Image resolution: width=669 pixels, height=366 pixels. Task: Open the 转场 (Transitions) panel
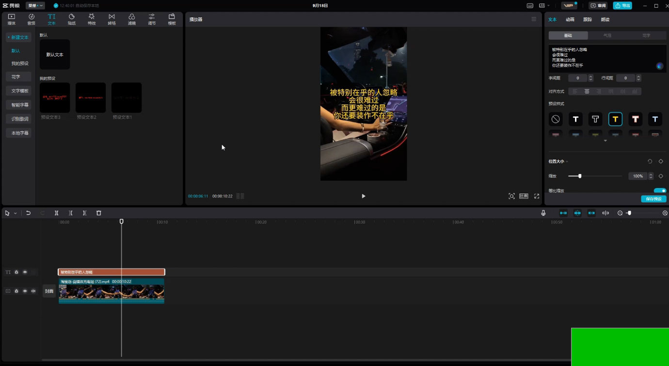[111, 19]
